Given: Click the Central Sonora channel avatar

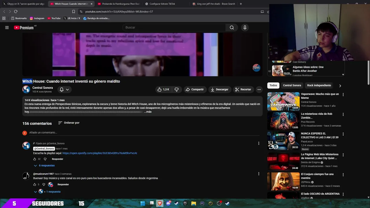Looking at the screenshot, I should [x=26, y=89].
